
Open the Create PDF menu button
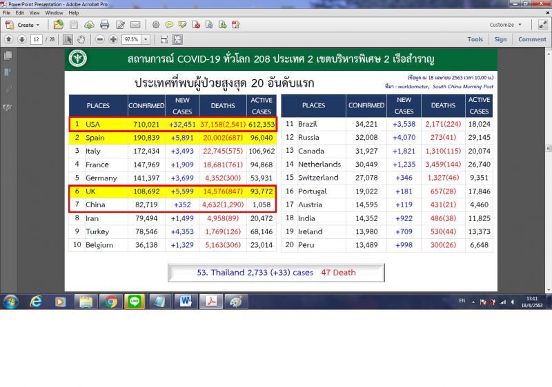[x=23, y=25]
